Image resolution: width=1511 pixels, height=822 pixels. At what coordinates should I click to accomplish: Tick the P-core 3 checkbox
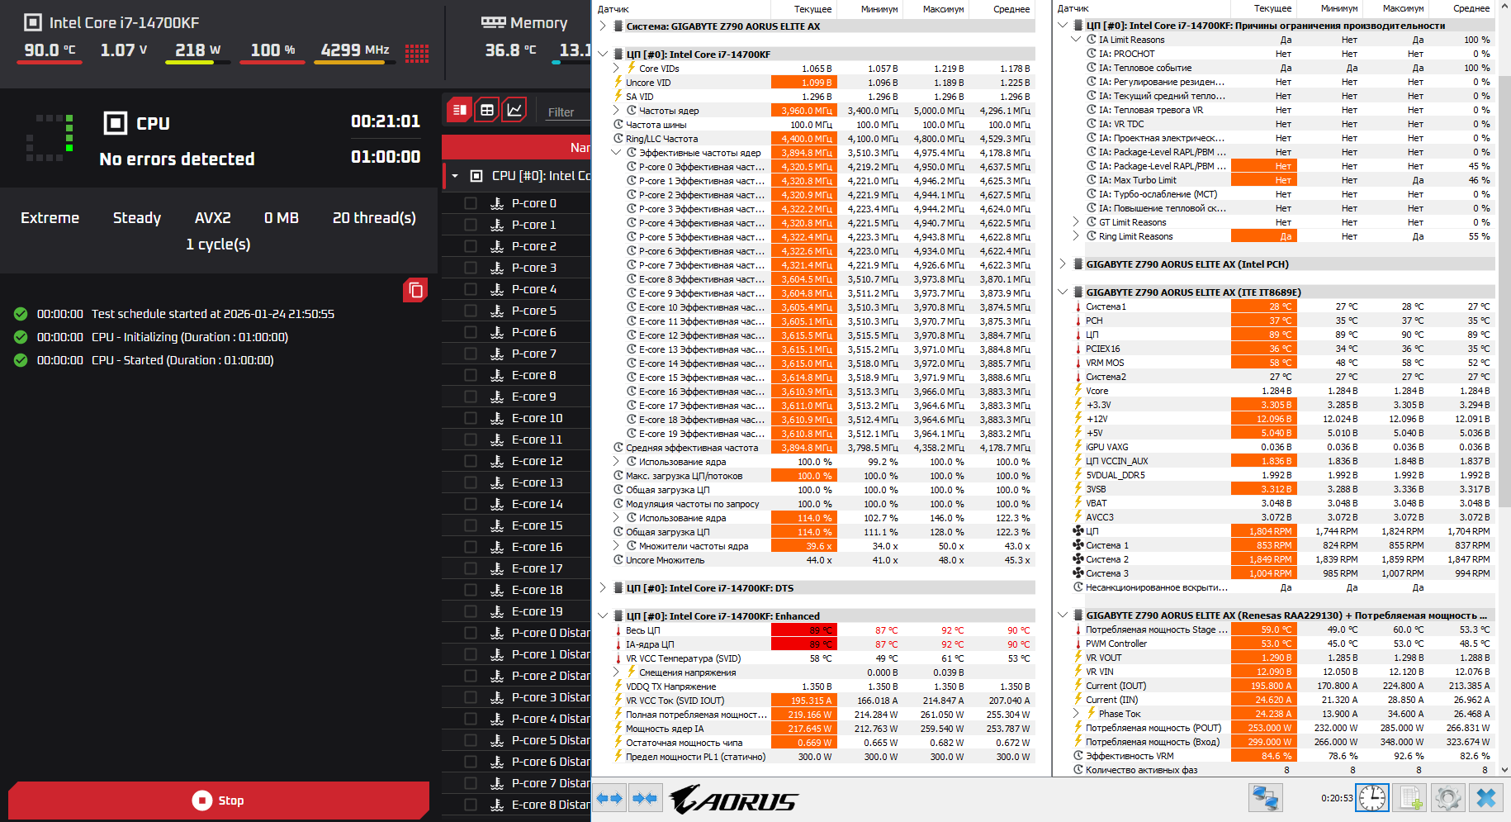click(471, 268)
